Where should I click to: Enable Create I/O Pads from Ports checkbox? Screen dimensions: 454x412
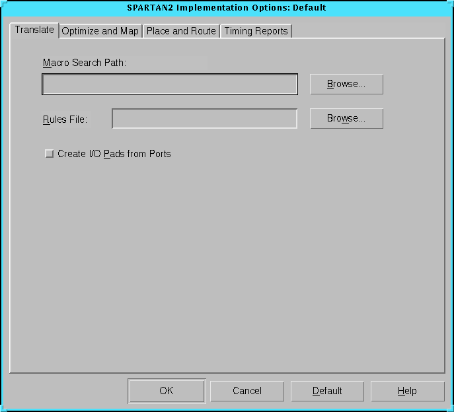coord(49,154)
